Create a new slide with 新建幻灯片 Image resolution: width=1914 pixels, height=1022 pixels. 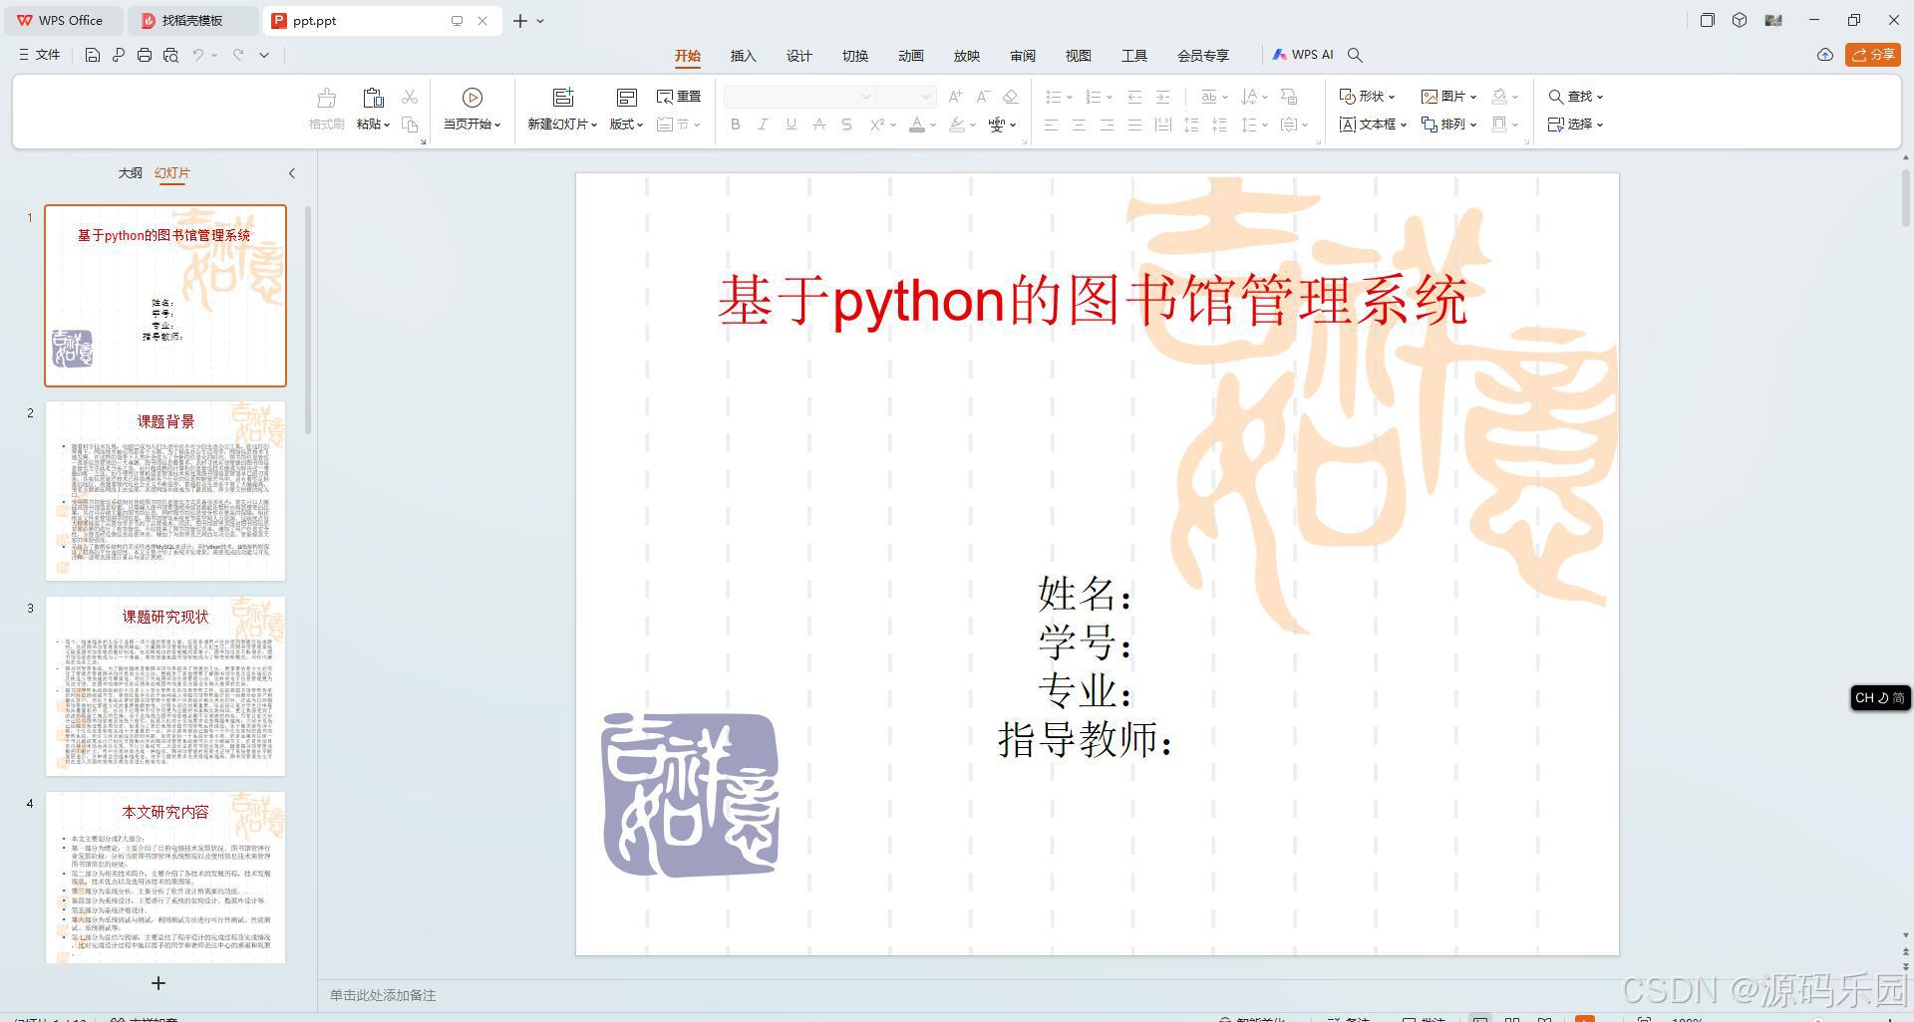[559, 108]
